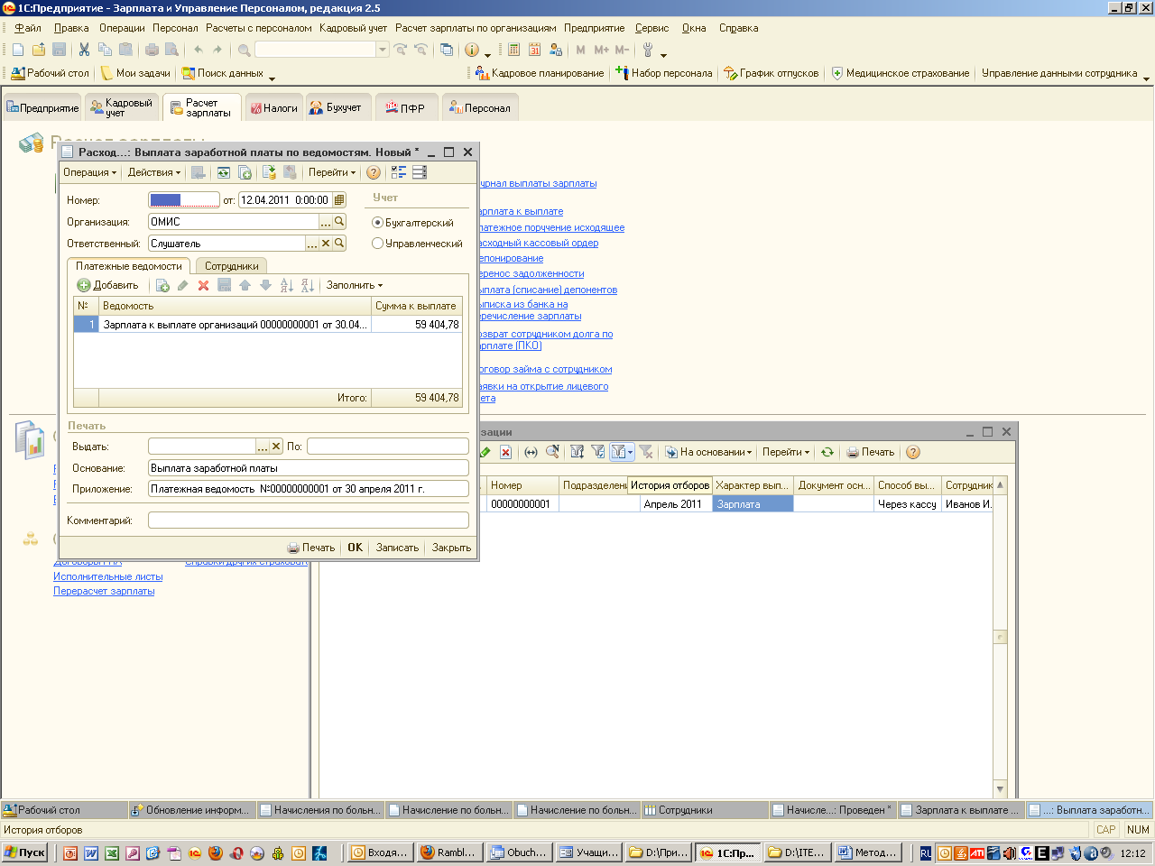
Task: Open Кадровое планирование toolbar item
Action: [x=540, y=73]
